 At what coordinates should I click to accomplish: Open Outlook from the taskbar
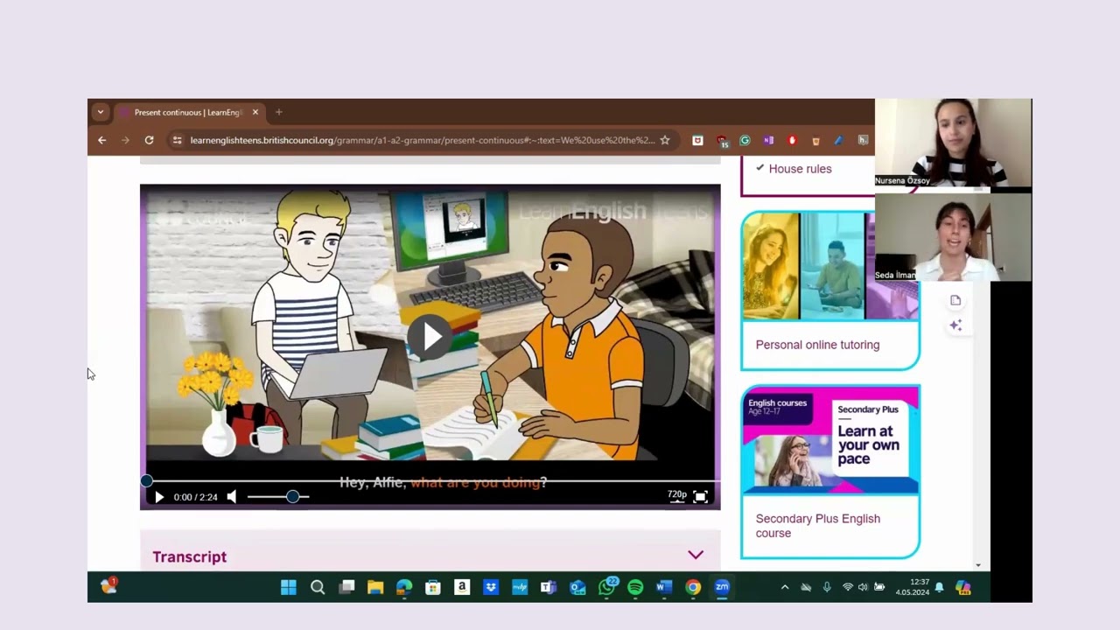577,587
